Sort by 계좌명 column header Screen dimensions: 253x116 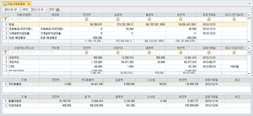click(55, 15)
